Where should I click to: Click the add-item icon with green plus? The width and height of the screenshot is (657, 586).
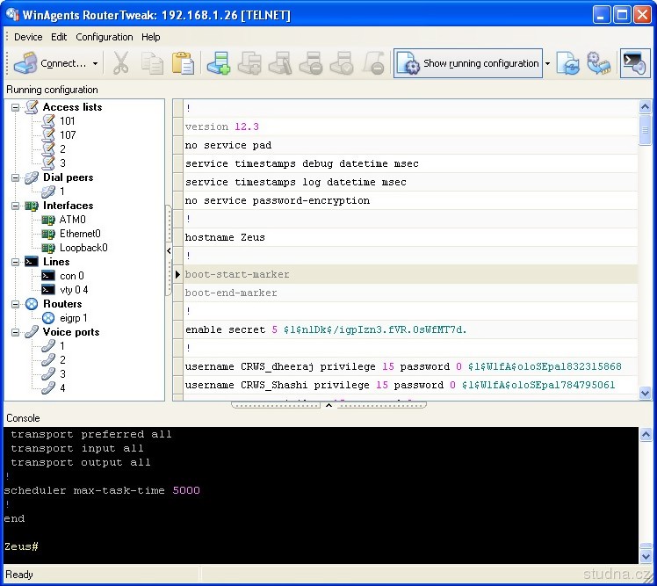pos(218,63)
